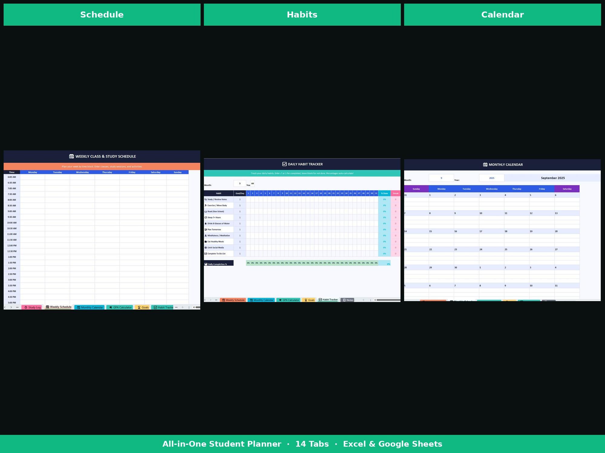
Task: Select Year cell showing ## in Habit Tracker
Action: pos(253,183)
